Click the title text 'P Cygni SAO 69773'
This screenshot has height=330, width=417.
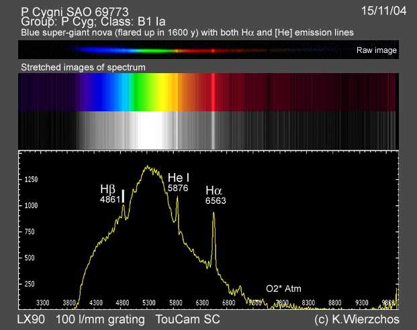75,11
